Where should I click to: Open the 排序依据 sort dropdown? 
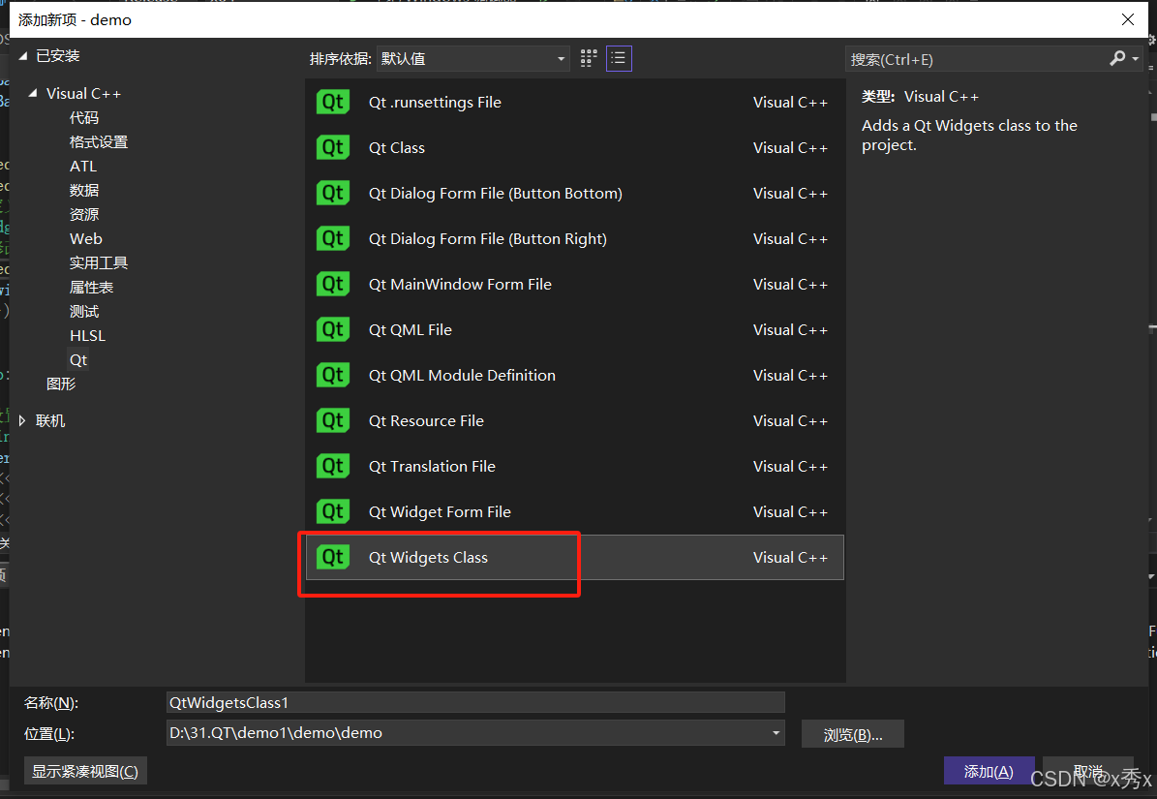[473, 59]
